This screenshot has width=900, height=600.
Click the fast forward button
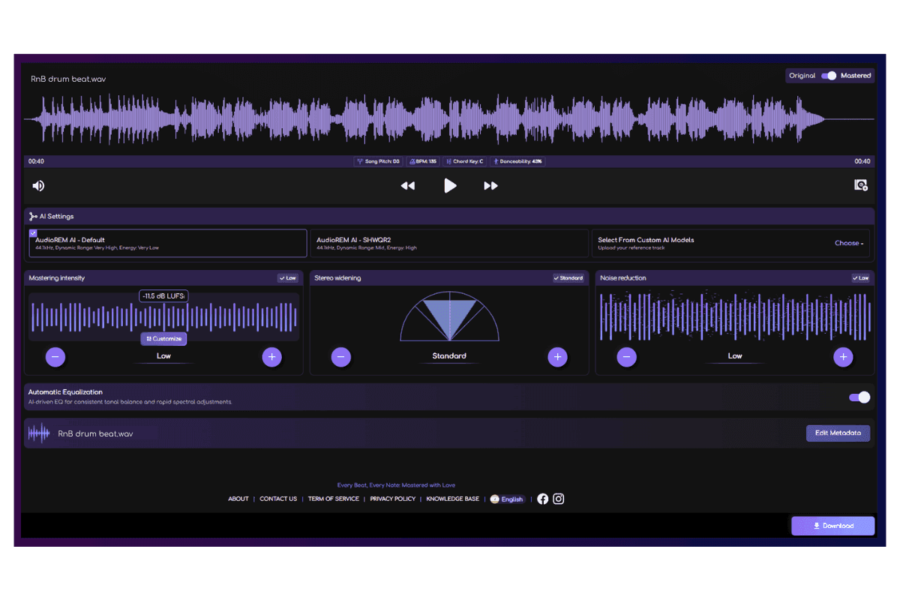point(490,186)
